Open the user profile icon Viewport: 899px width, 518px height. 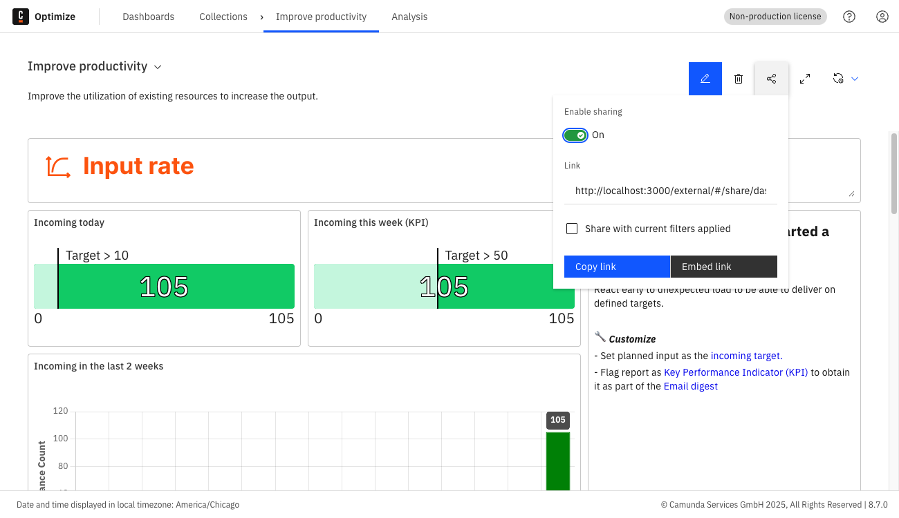pyautogui.click(x=882, y=17)
